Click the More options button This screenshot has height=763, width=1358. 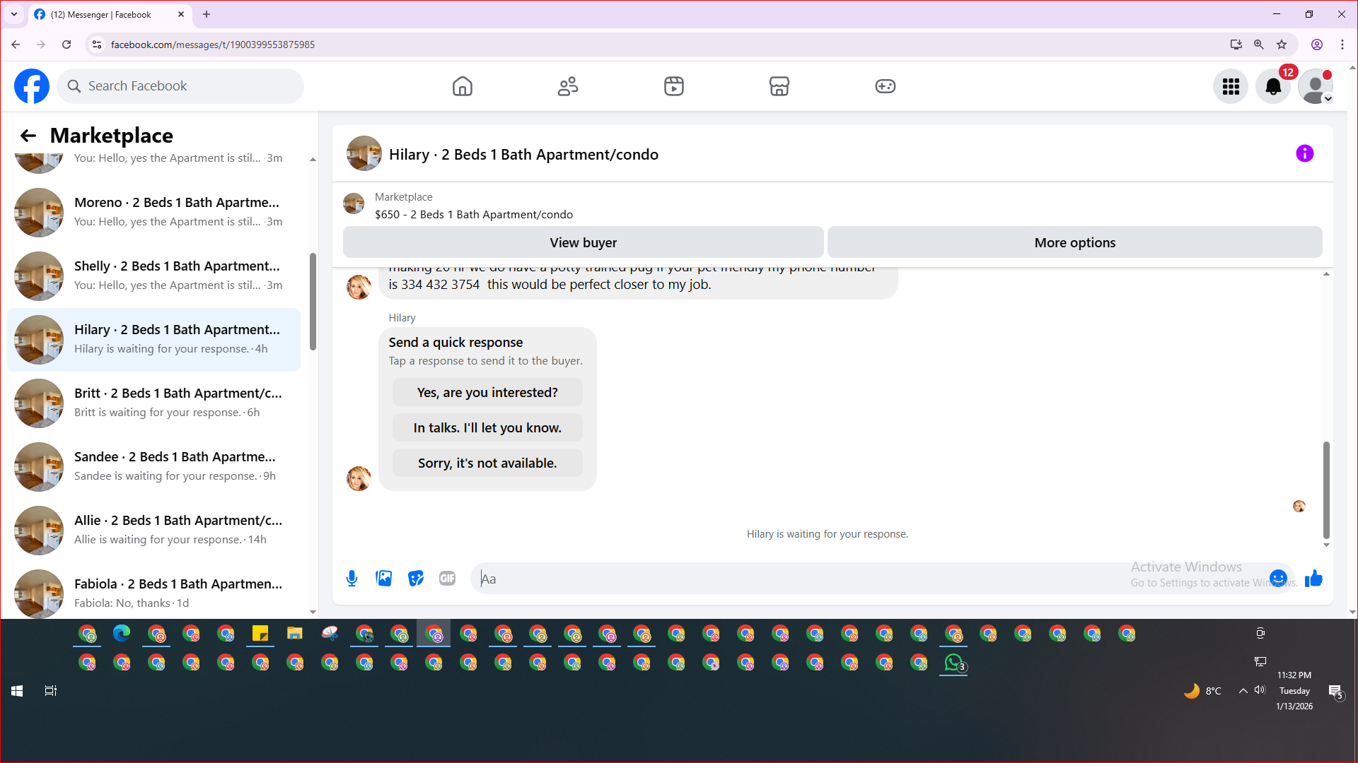[1074, 242]
